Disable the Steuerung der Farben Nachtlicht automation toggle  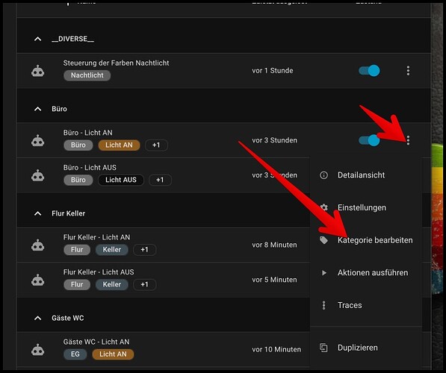[x=369, y=71]
